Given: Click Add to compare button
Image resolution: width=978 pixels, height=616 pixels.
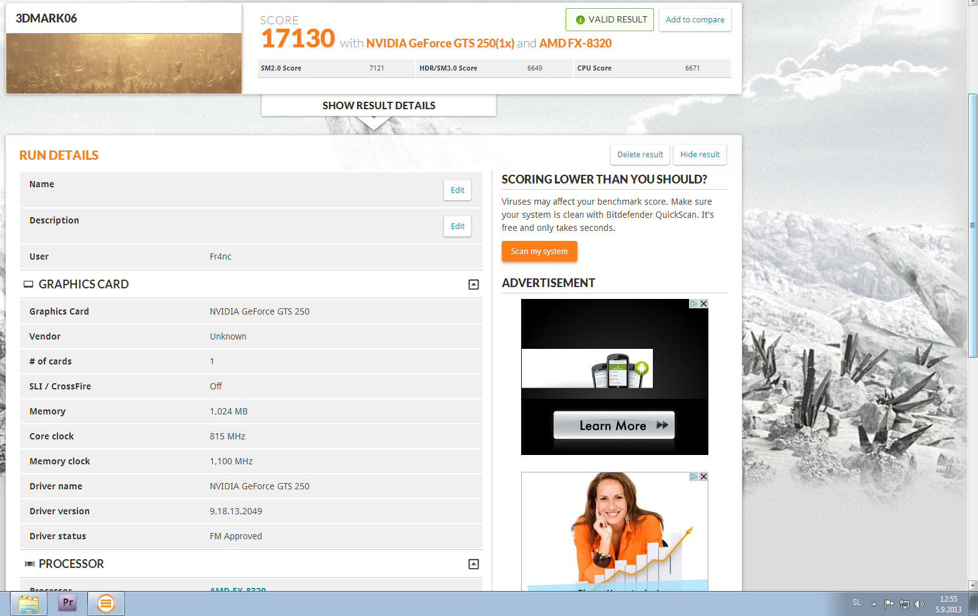Looking at the screenshot, I should point(695,19).
